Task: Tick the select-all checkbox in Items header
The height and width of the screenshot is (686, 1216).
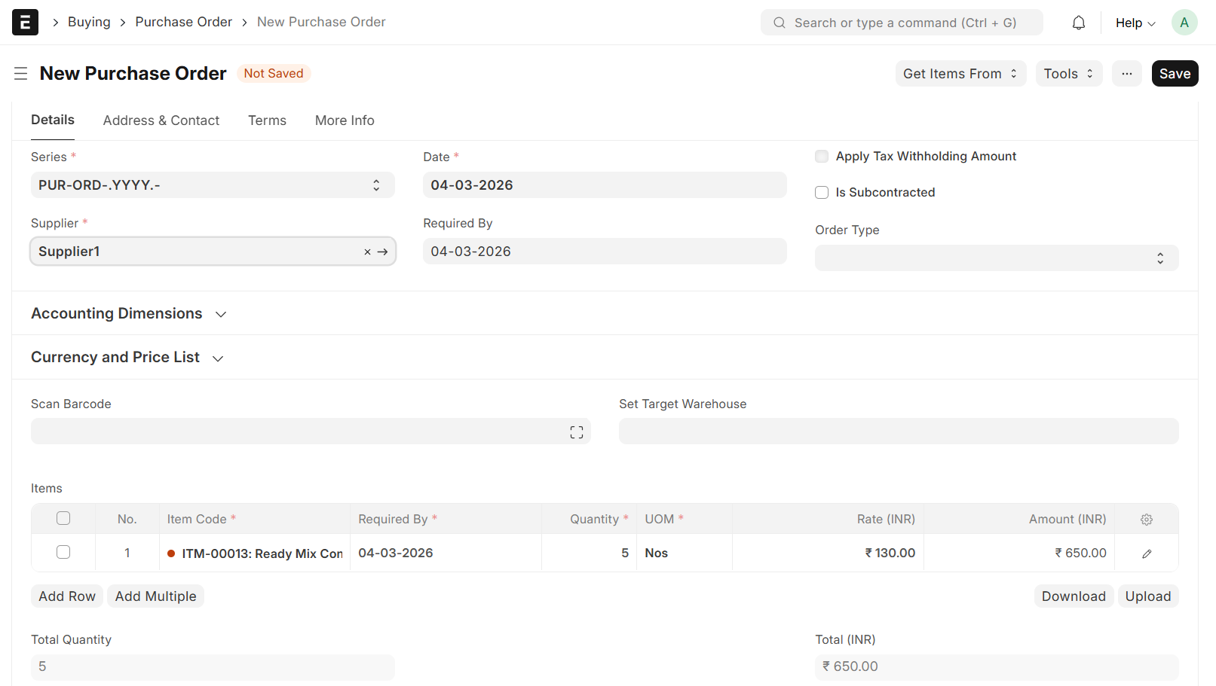Action: 63,519
